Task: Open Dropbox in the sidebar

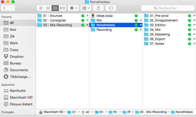Action: 18,56
